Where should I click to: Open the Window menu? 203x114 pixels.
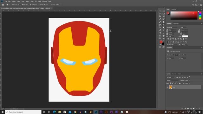coord(44,1)
